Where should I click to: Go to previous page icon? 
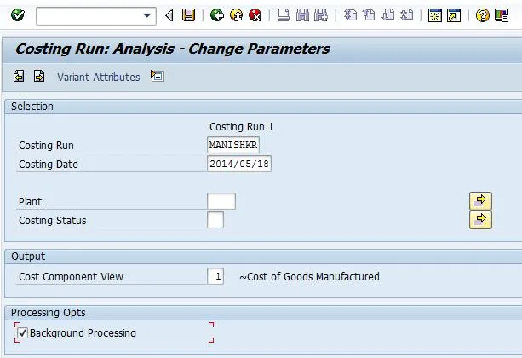[x=369, y=15]
